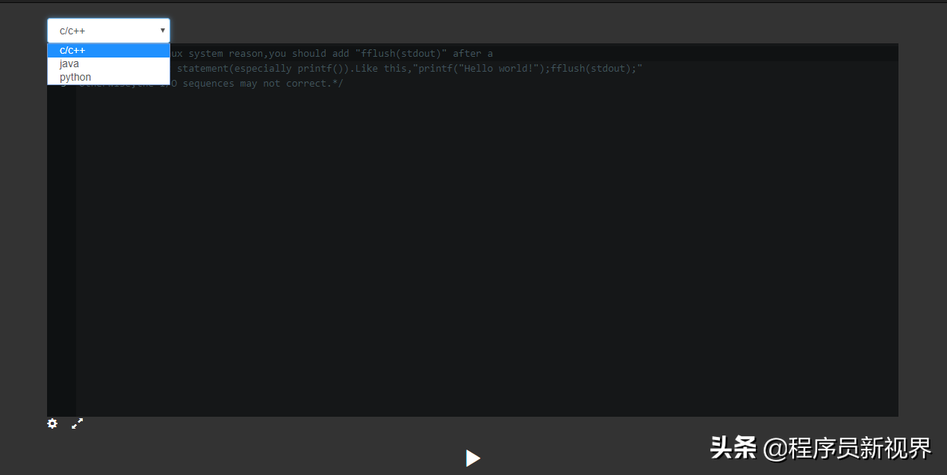Run code with white play button
Screen dimensions: 947x475
click(x=473, y=458)
